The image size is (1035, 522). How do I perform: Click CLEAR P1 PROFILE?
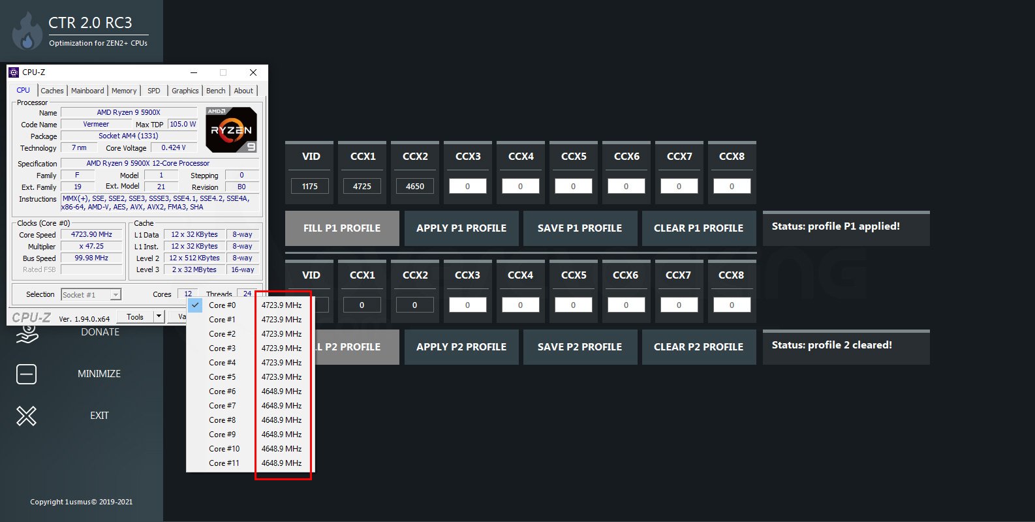(699, 228)
